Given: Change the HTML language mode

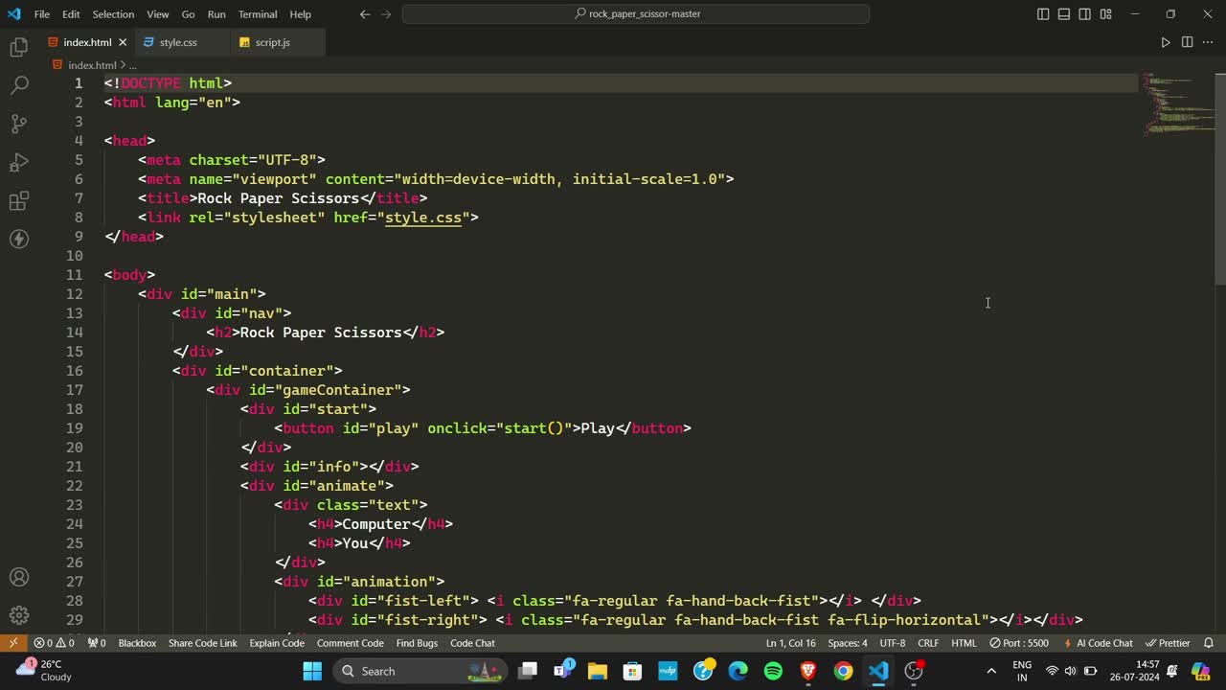Looking at the screenshot, I should pyautogui.click(x=964, y=643).
